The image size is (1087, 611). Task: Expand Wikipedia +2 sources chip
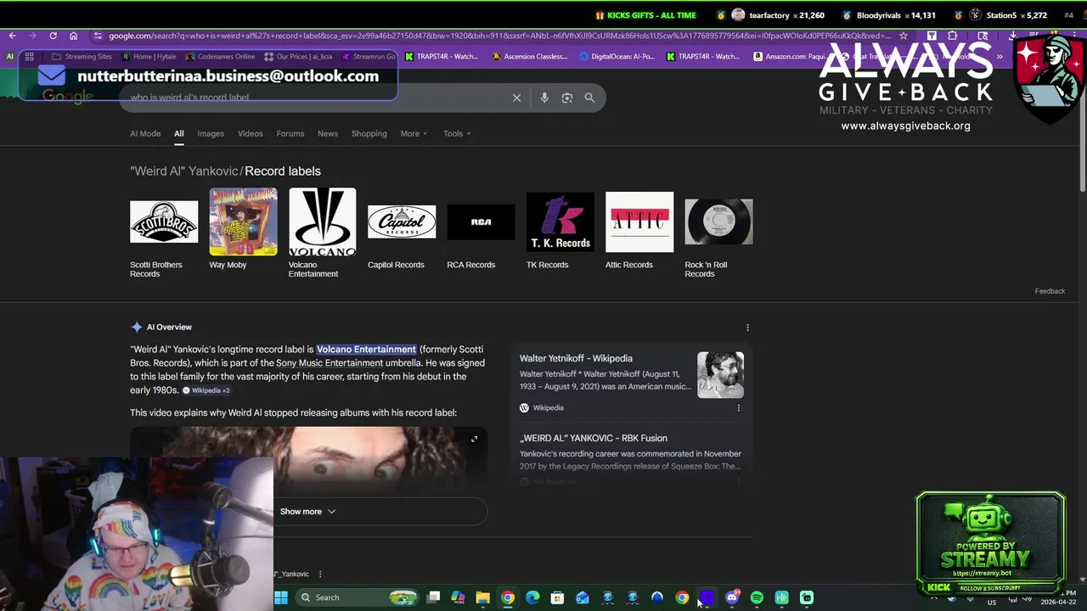click(x=206, y=390)
